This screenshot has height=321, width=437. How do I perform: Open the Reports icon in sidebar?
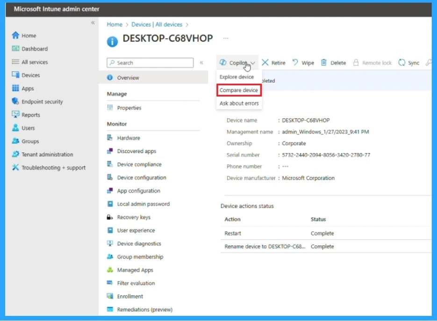tap(15, 115)
